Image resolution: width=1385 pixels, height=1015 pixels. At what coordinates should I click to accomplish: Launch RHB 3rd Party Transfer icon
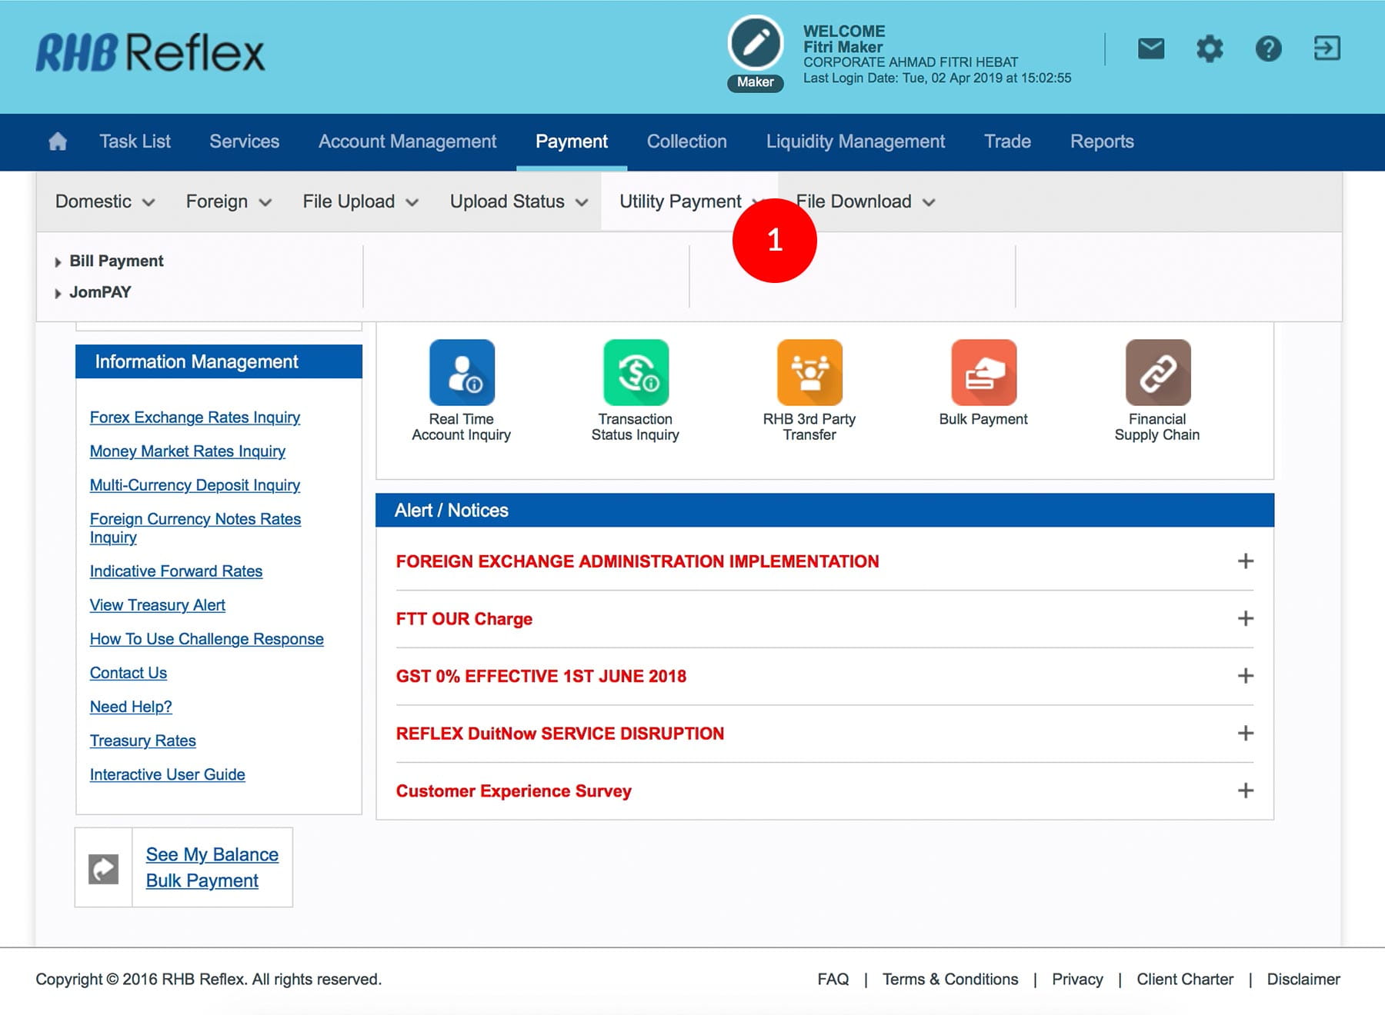(x=809, y=373)
